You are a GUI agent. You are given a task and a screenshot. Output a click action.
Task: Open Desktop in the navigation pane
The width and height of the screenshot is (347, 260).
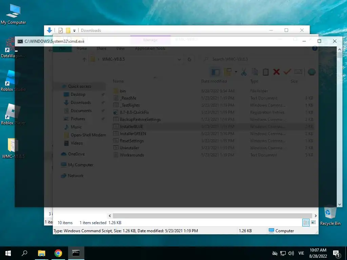[x=78, y=94]
